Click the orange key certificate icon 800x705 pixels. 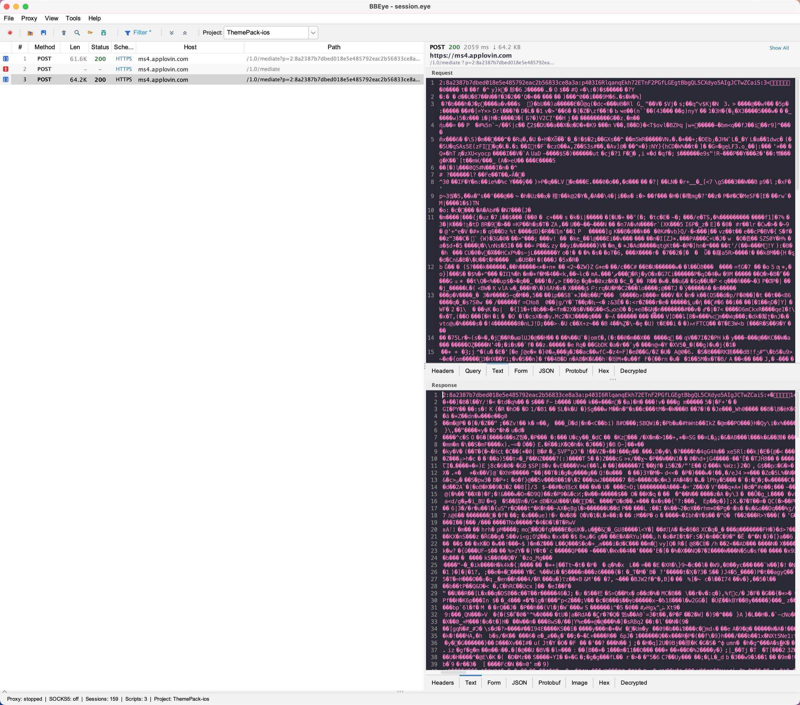tap(90, 33)
